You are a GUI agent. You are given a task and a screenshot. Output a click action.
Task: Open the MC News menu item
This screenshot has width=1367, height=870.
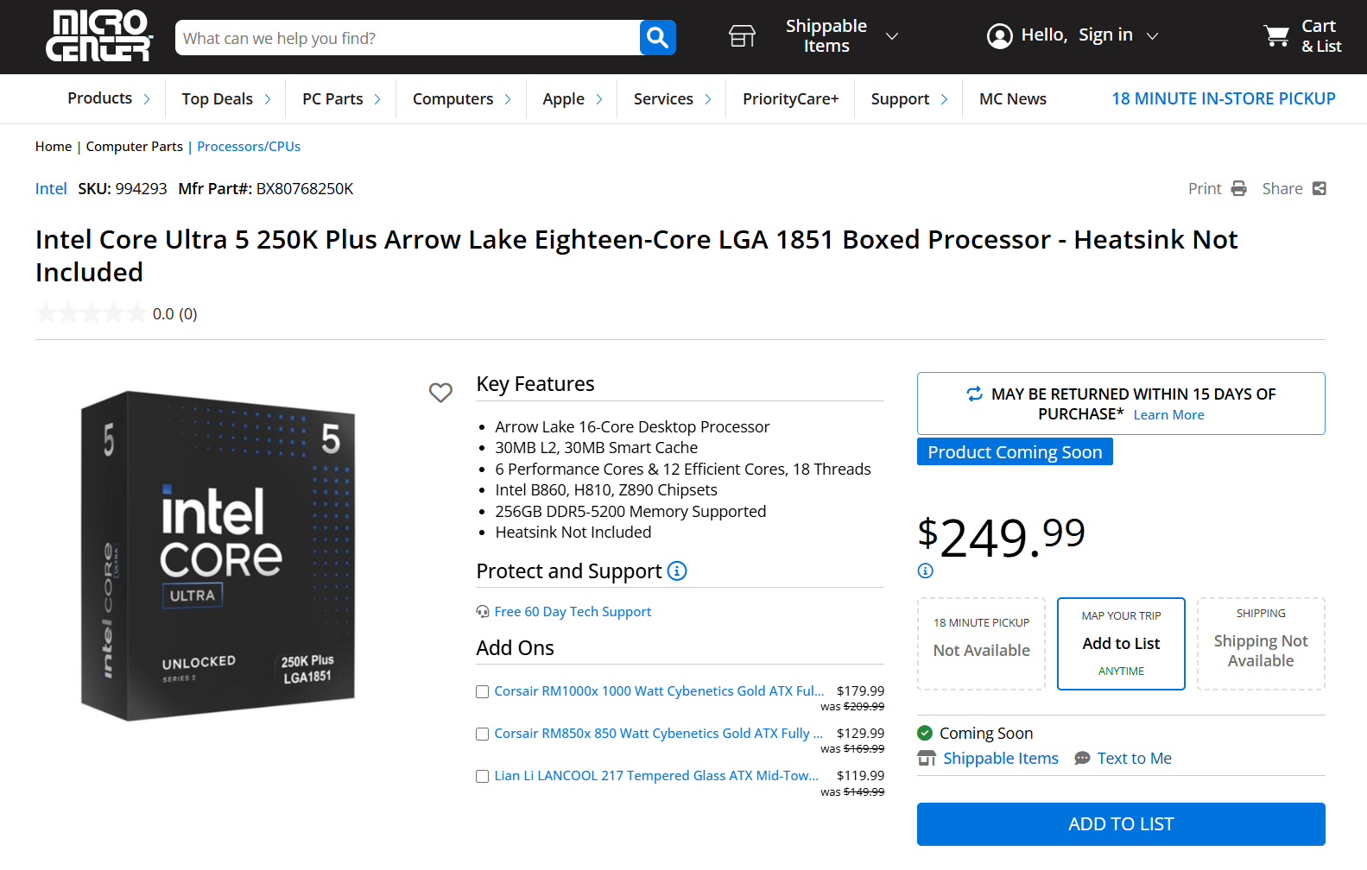click(1012, 99)
